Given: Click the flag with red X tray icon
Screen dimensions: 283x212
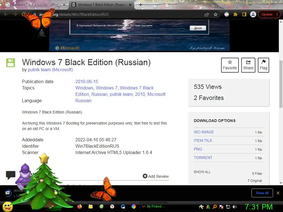Looking at the screenshot, I should pyautogui.click(x=221, y=207).
